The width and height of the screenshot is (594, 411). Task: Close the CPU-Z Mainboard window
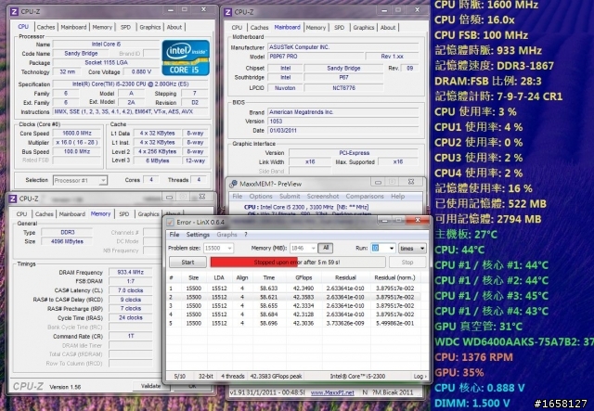(x=417, y=10)
